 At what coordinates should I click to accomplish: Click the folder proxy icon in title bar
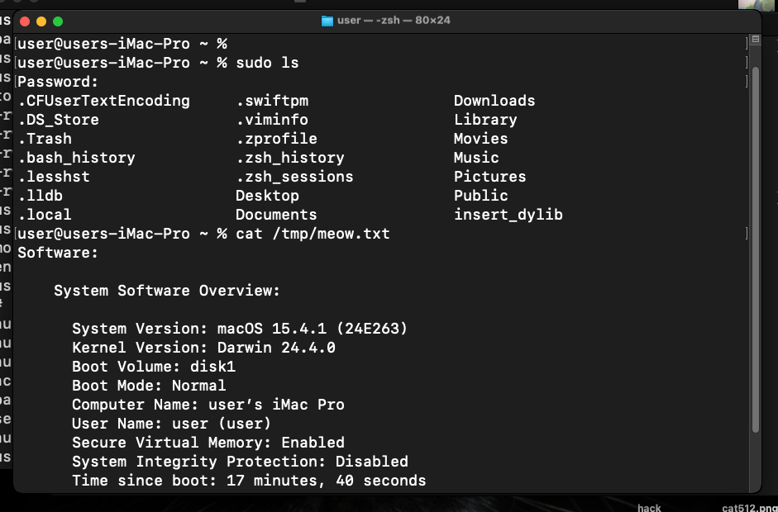tap(327, 21)
